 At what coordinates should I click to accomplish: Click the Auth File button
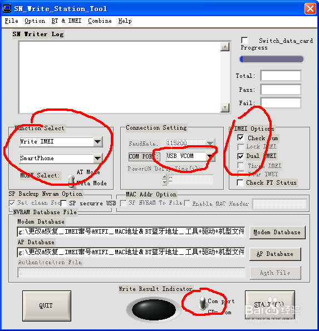click(275, 273)
